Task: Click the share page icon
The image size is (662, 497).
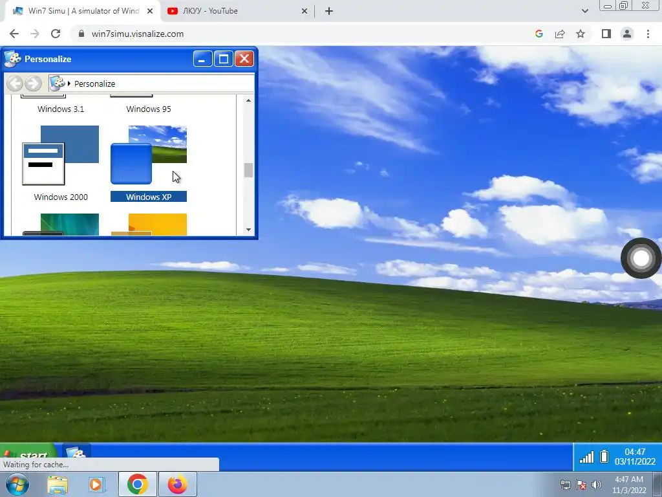Action: [x=560, y=34]
